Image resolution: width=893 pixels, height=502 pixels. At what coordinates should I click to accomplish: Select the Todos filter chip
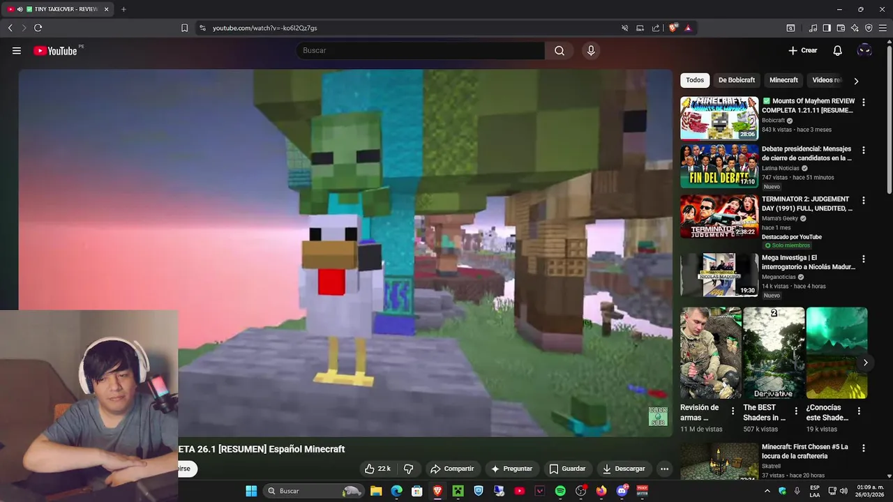click(x=695, y=80)
